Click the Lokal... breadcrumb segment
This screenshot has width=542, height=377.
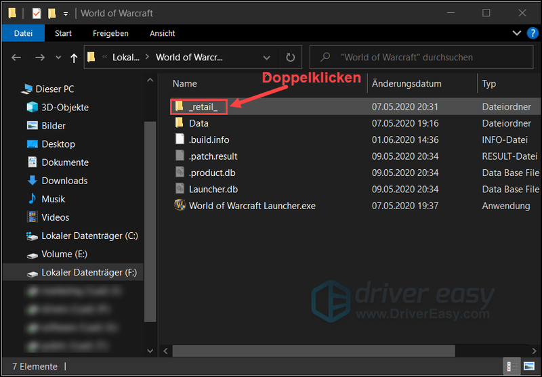tap(126, 58)
